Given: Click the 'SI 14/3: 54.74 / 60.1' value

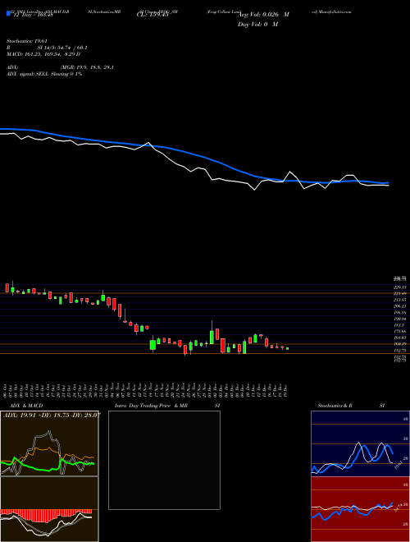Looking at the screenshot, I should point(62,48).
